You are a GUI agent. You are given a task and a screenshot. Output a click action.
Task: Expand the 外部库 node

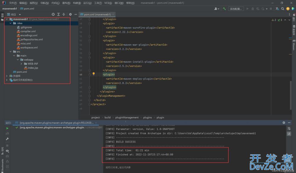tap(7, 76)
